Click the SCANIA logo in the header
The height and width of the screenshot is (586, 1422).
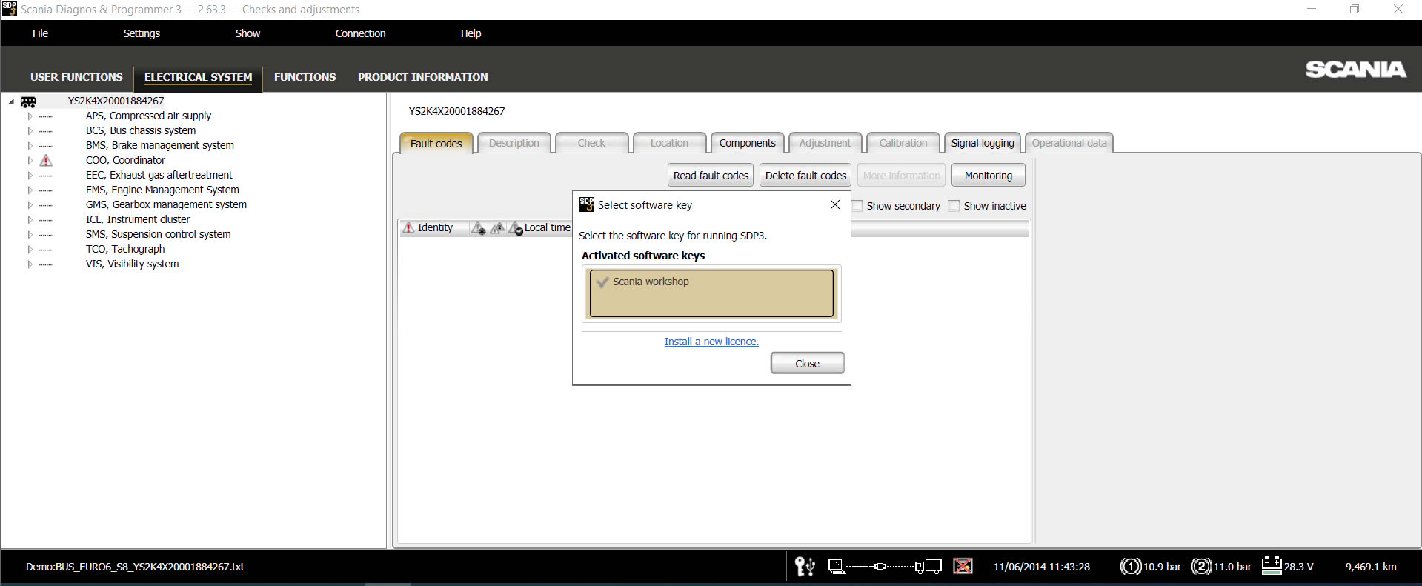point(1355,69)
